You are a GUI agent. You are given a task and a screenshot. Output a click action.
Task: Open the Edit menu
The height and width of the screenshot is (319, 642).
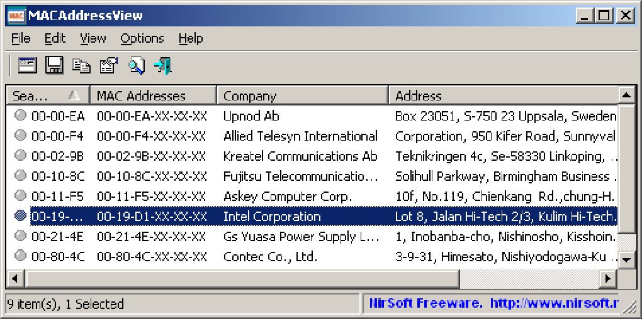coord(55,38)
